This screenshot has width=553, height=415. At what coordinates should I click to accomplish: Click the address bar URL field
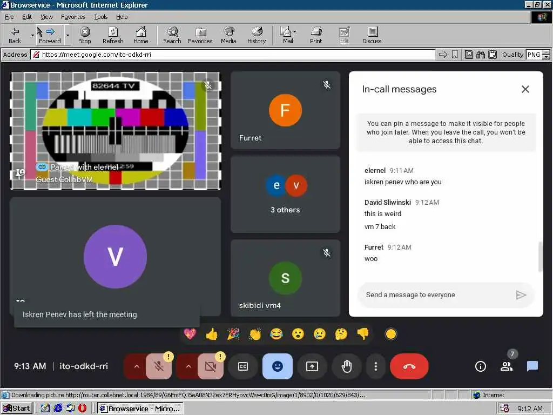233,55
